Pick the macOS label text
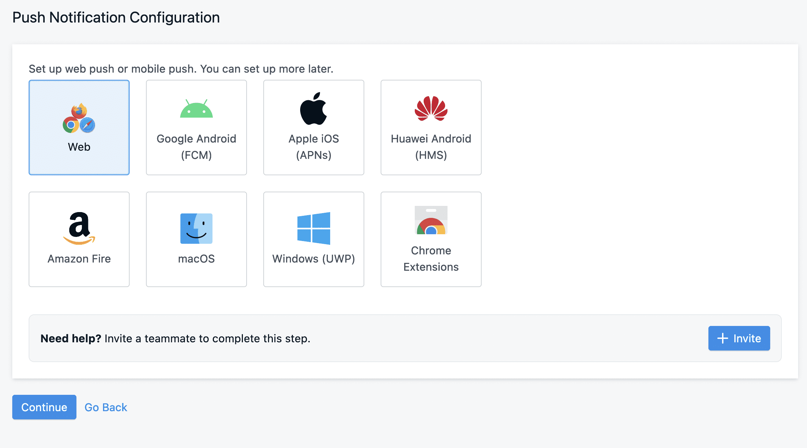The width and height of the screenshot is (807, 448). 196,259
